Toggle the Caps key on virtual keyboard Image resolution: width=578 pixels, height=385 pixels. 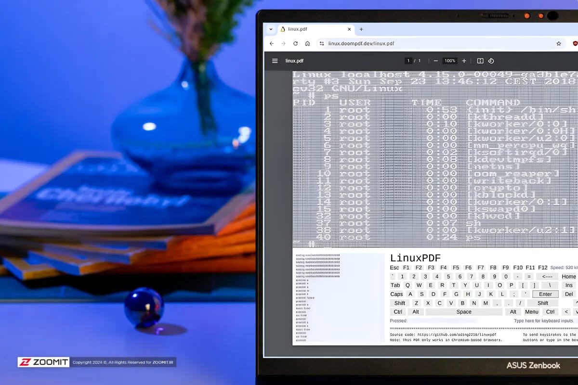(x=396, y=294)
